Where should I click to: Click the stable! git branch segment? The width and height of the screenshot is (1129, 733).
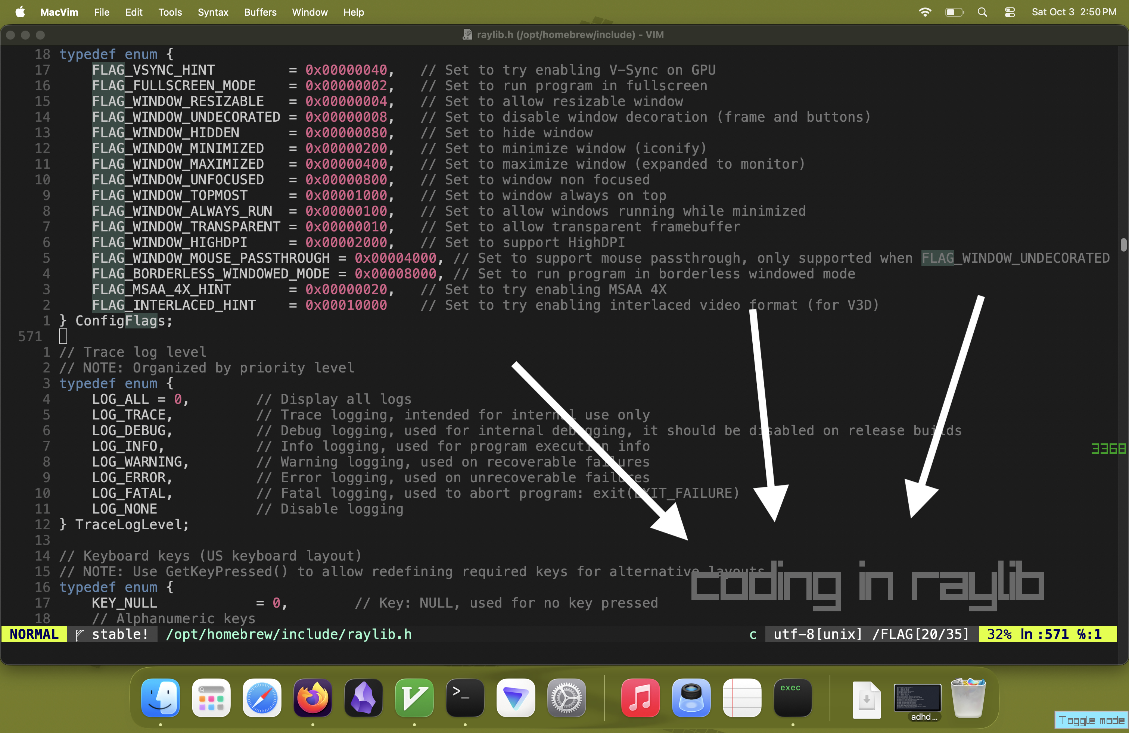112,634
